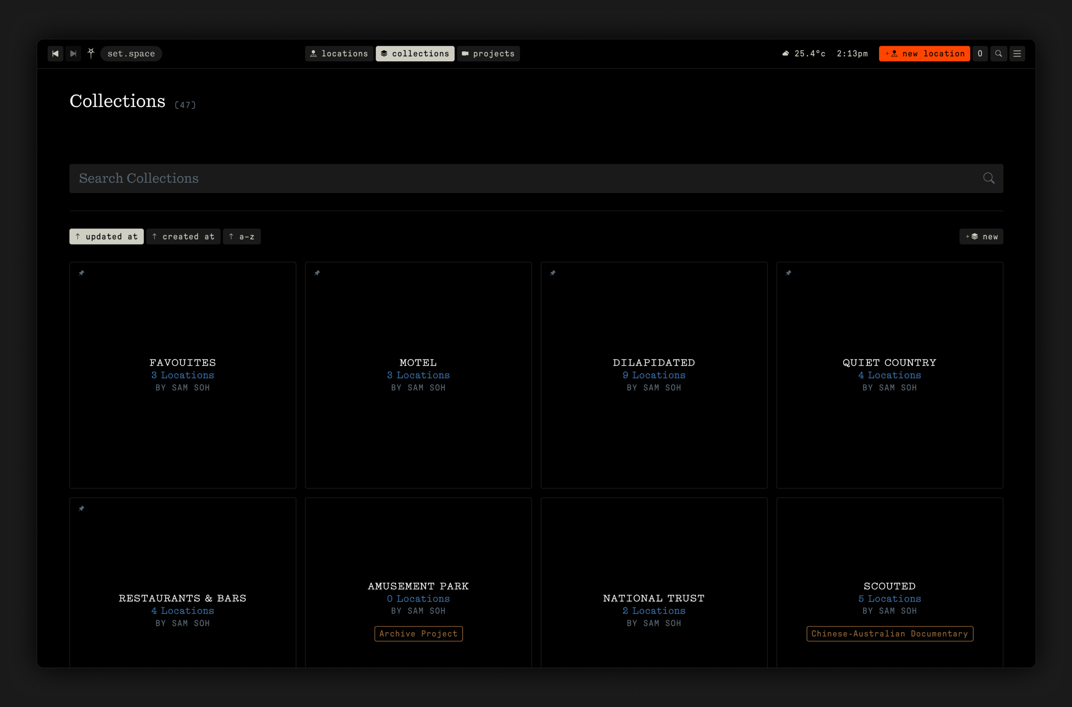This screenshot has height=707, width=1072.
Task: Click 2 Locations under National Trust
Action: [654, 611]
